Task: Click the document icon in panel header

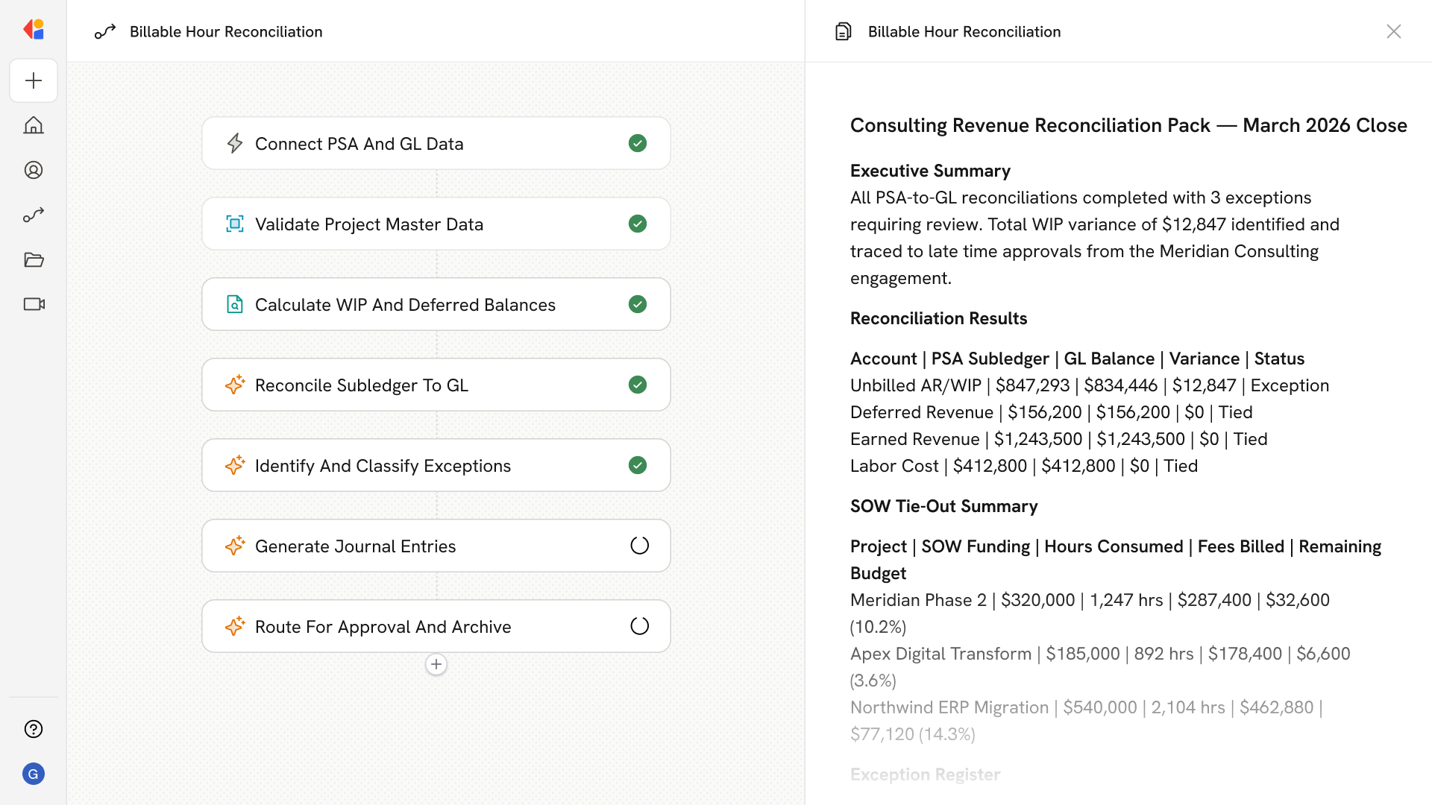Action: click(x=843, y=31)
